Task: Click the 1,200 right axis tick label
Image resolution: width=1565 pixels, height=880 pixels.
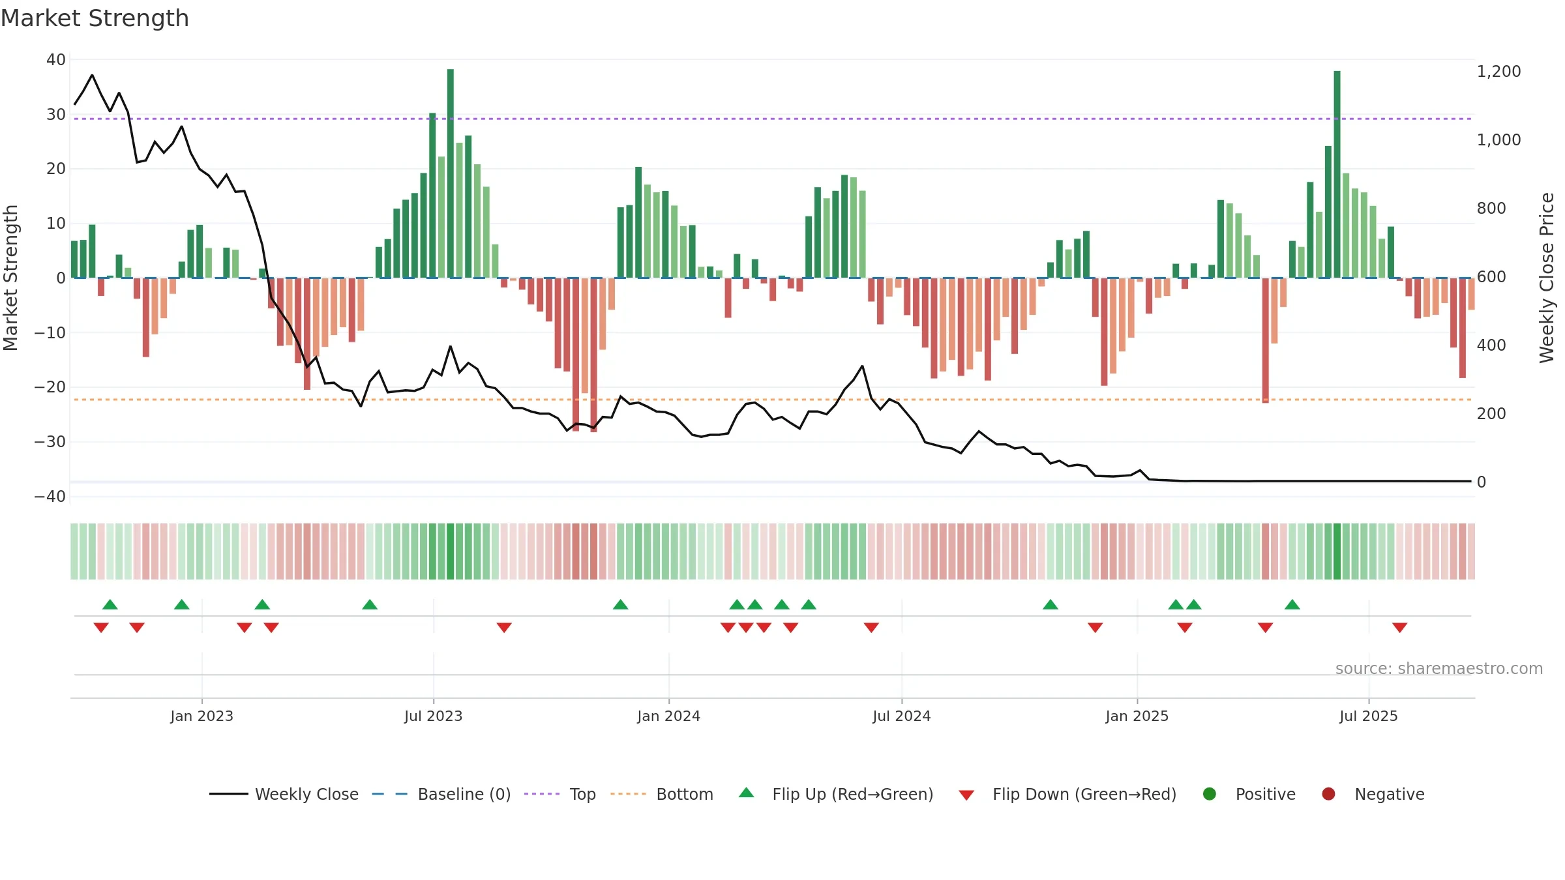Action: 1498,72
